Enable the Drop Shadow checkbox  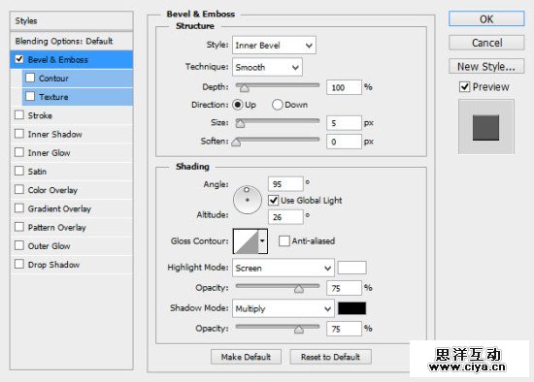tap(19, 264)
